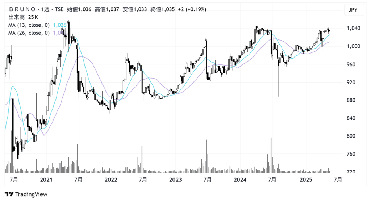Click the 終値1,035 closing price value
The height and width of the screenshot is (202, 371).
(163, 9)
